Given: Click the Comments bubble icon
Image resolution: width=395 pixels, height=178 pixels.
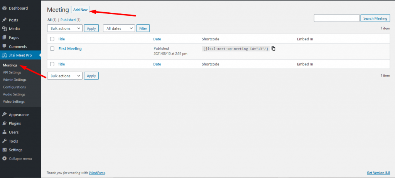Looking at the screenshot, I should tap(4, 47).
